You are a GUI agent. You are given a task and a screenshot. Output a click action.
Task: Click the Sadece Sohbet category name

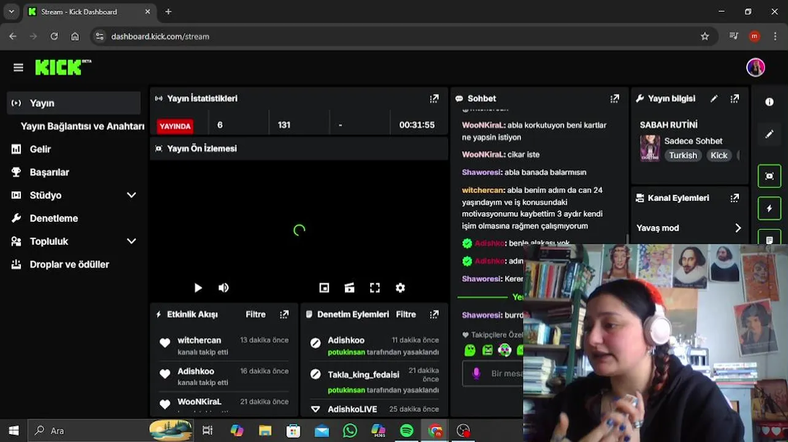tap(693, 141)
